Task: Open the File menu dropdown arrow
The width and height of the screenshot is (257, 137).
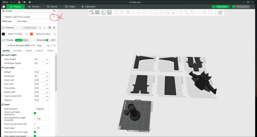Action: point(12,2)
